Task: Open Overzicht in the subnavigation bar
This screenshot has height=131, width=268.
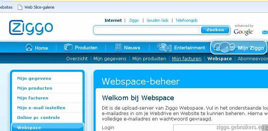Action: [x=77, y=59]
